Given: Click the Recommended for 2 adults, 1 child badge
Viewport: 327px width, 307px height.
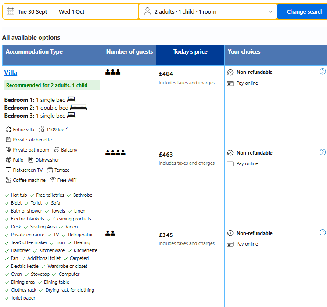Looking at the screenshot, I should point(47,85).
